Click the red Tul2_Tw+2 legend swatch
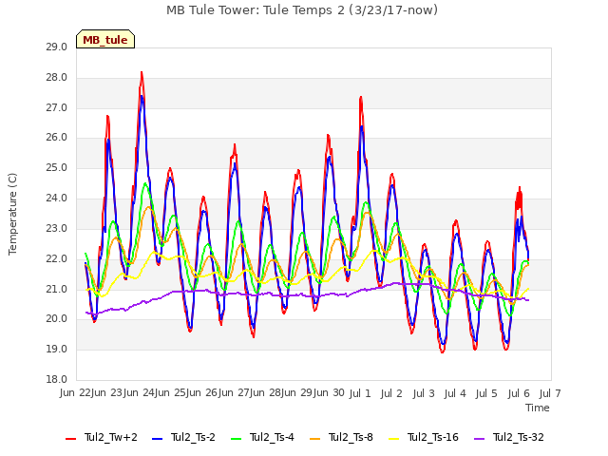Viewport: 608px width, 456px height. click(70, 439)
